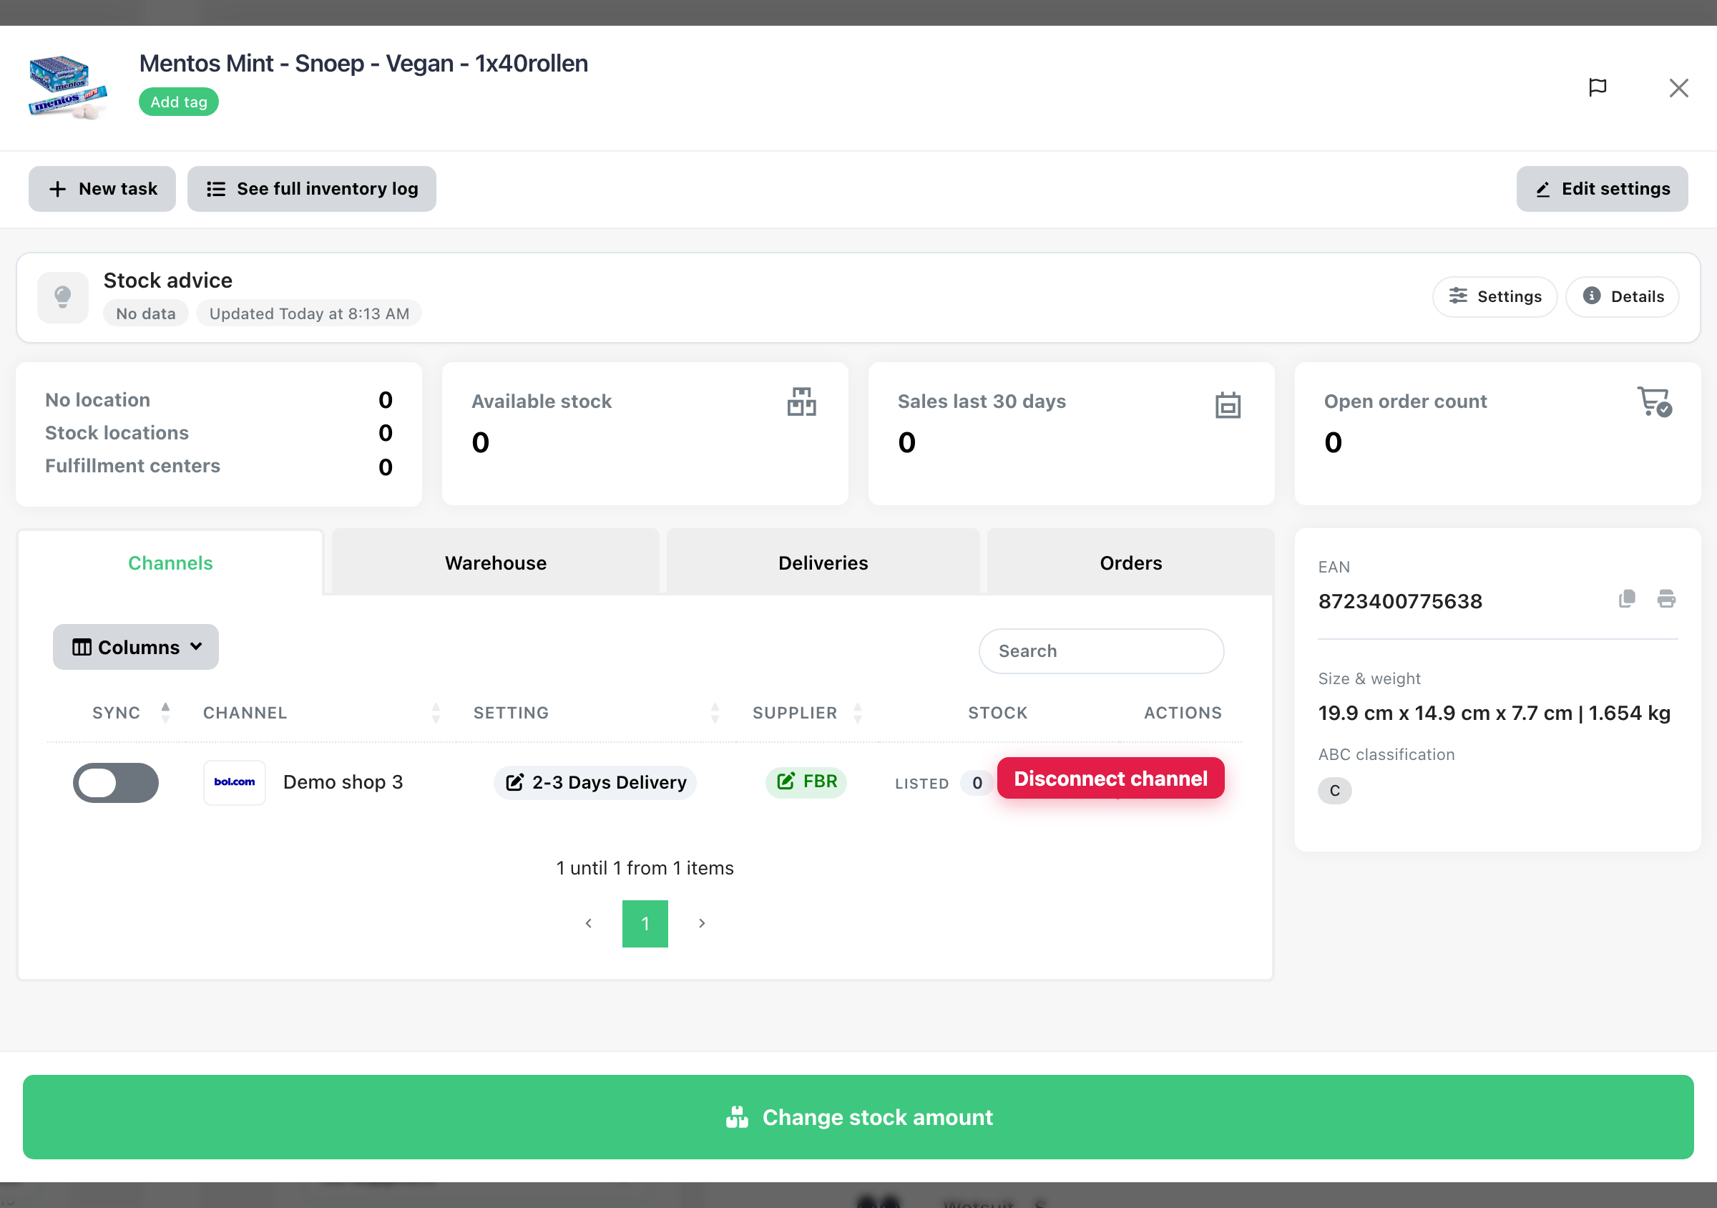This screenshot has height=1208, width=1717.
Task: Click the ABC classification C badge
Action: coord(1334,791)
